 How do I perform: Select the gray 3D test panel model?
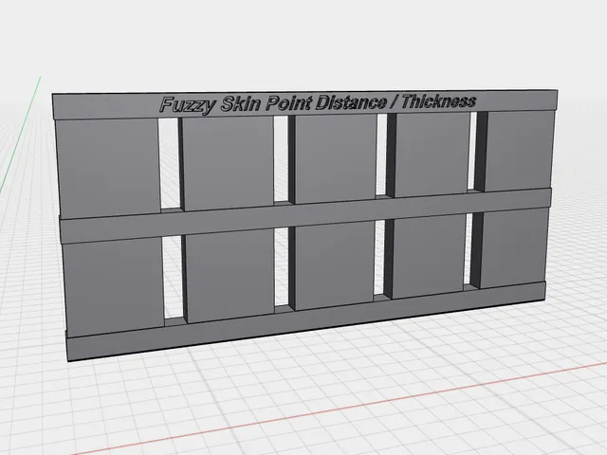pos(305,226)
